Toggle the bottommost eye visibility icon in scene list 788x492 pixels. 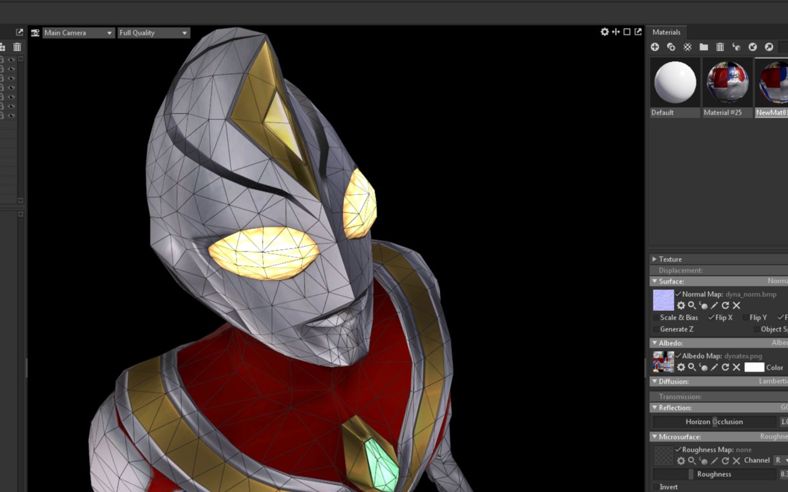coord(11,115)
